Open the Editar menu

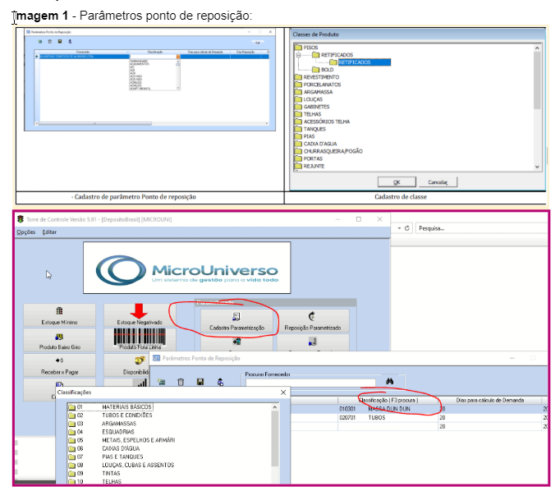(50, 232)
